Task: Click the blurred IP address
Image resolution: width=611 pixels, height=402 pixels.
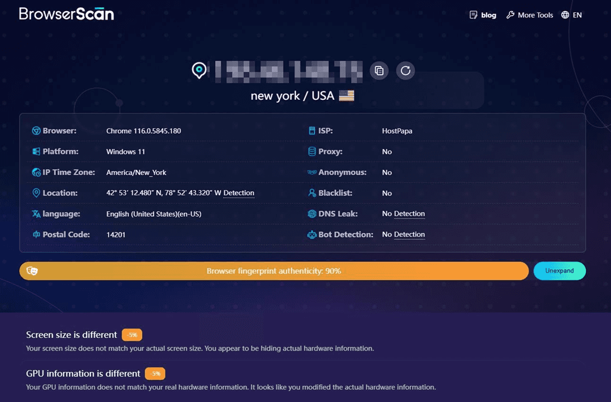Action: 288,71
